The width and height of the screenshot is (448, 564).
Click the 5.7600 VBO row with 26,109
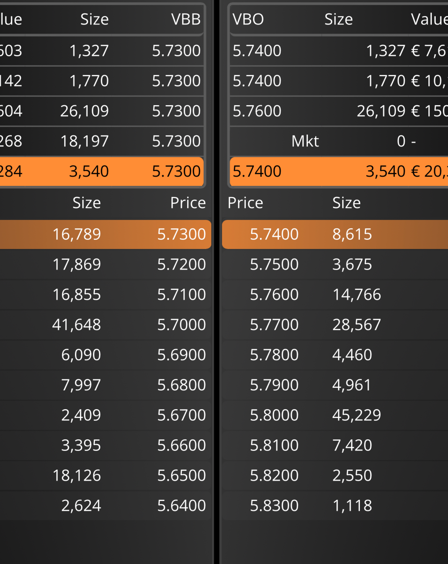coord(339,111)
